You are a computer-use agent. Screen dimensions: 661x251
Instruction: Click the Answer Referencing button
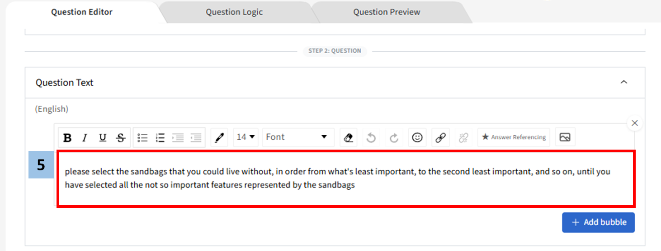click(x=514, y=137)
